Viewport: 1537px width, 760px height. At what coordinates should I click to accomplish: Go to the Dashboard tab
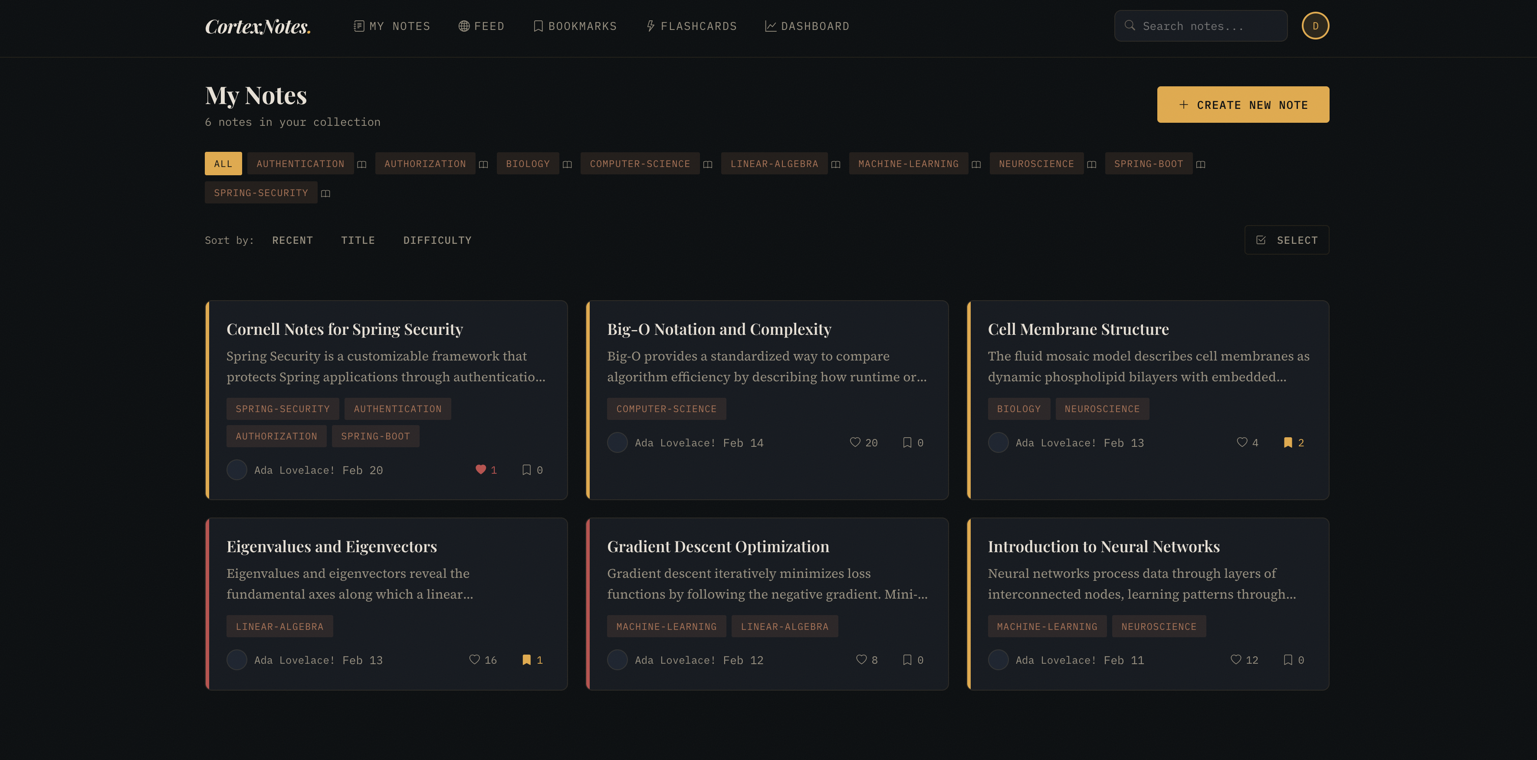click(x=807, y=26)
